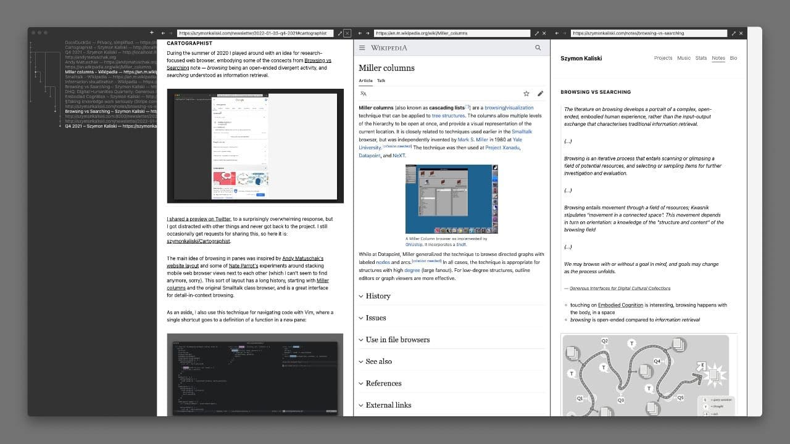Expand the newsletter pane with the arrow icon
Viewport: 790px width, 444px height.
339,33
